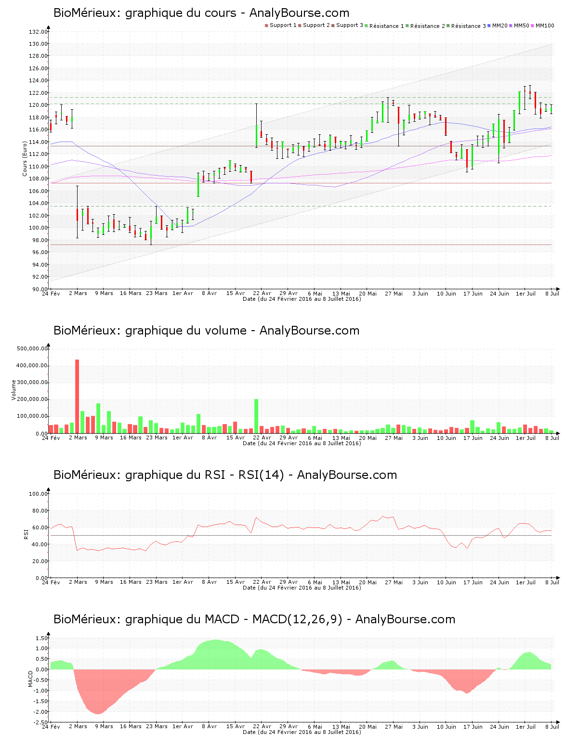The width and height of the screenshot is (578, 746).
Task: Click the 1.50 value on MACD axis
Action: pyautogui.click(x=41, y=638)
